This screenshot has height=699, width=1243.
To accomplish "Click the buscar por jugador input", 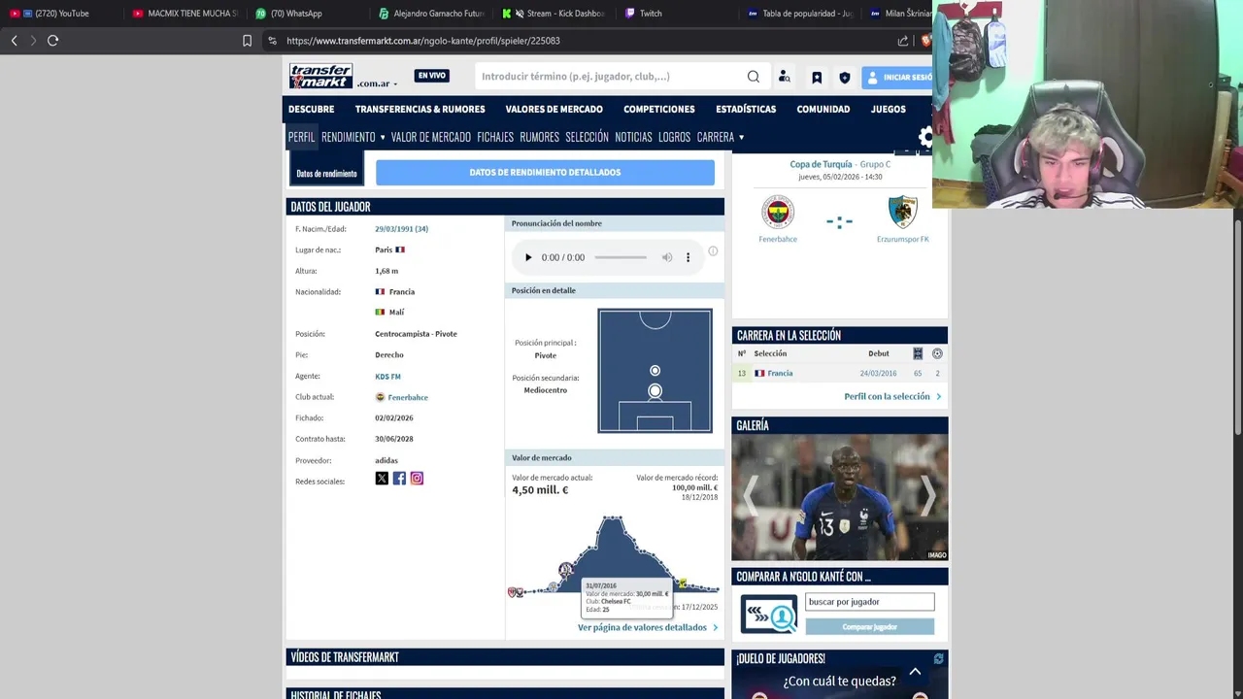I will pos(869,602).
